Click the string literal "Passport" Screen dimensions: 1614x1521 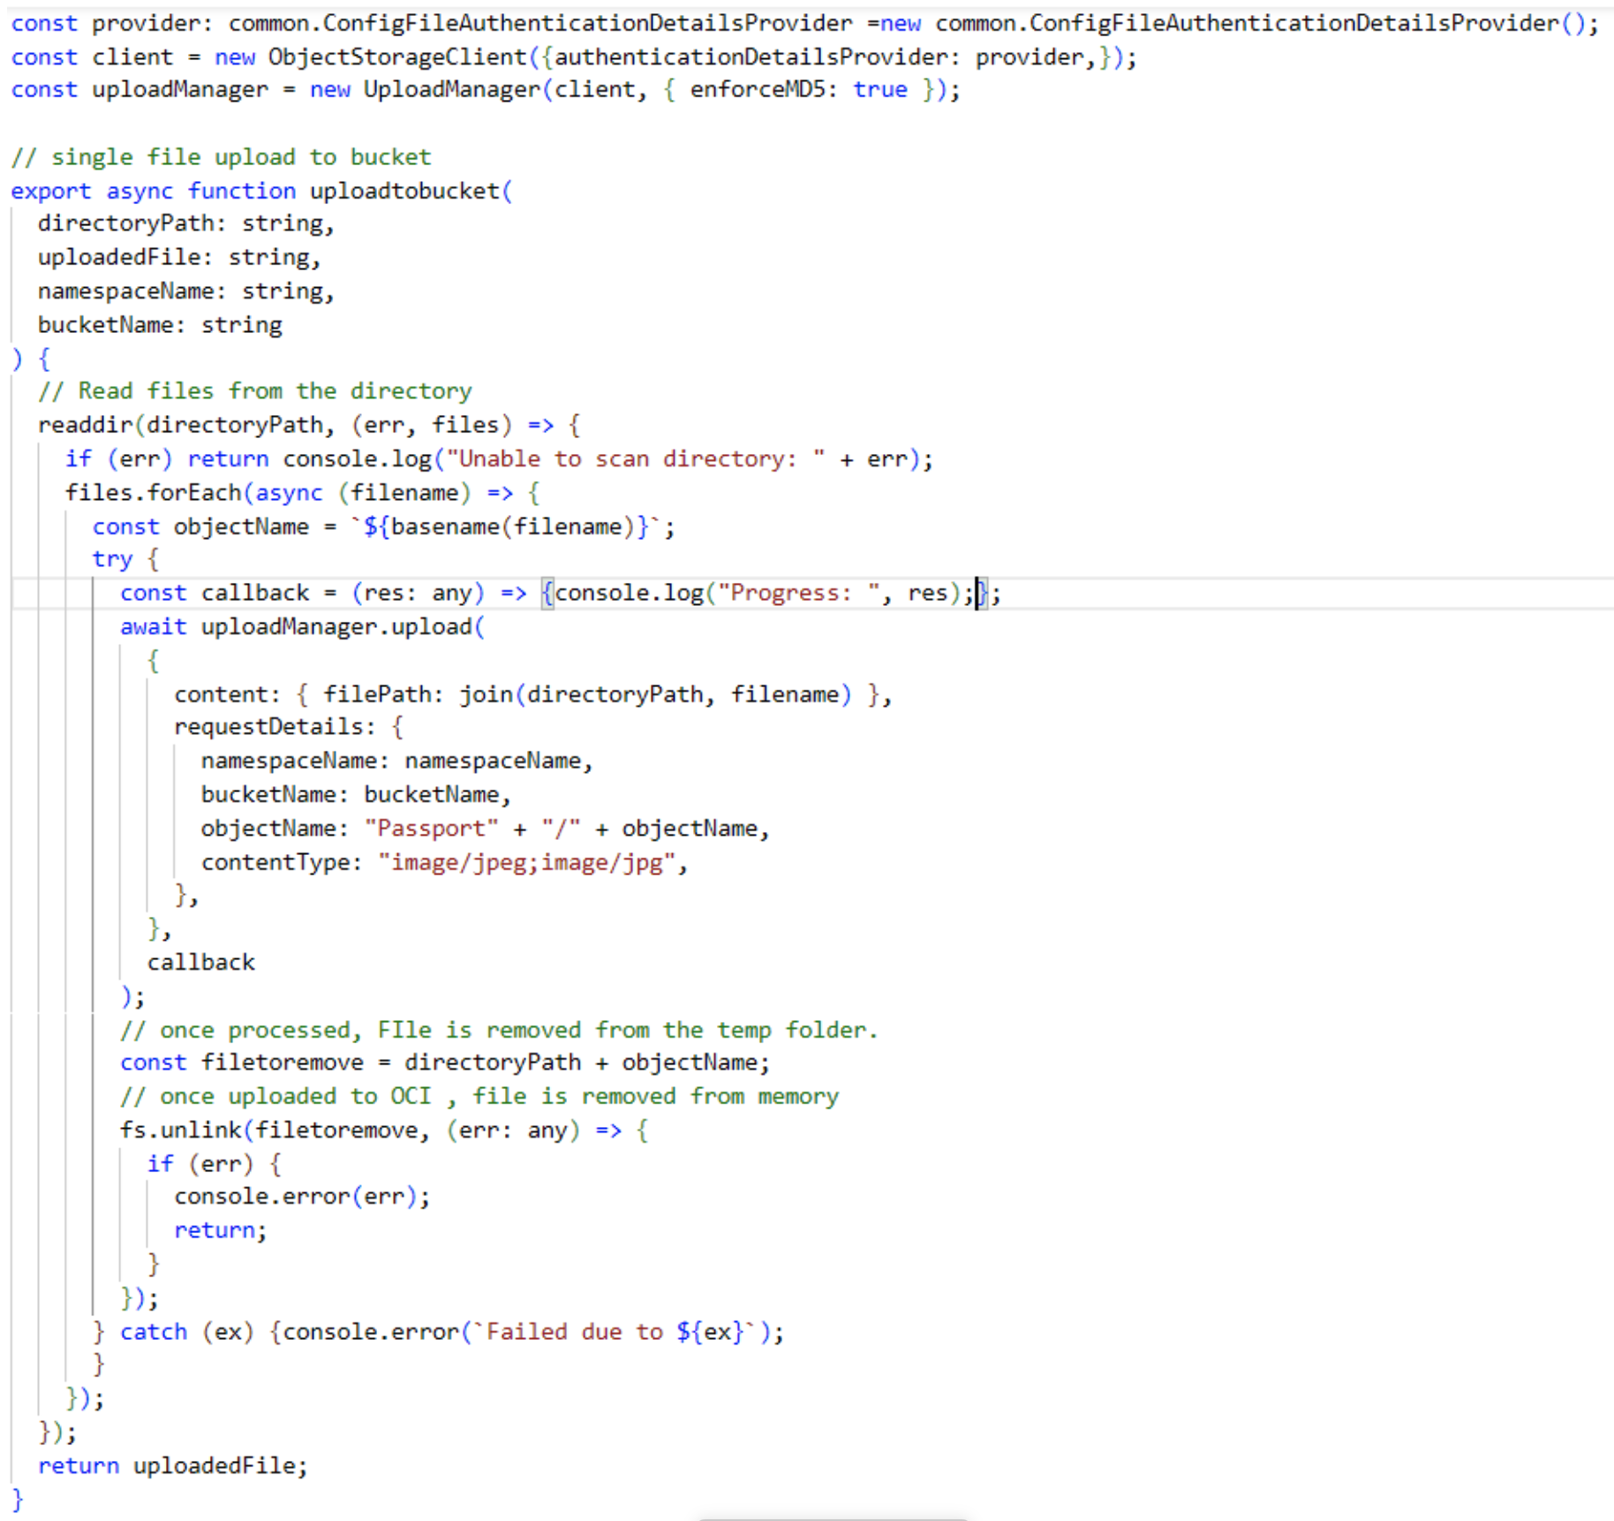(430, 828)
